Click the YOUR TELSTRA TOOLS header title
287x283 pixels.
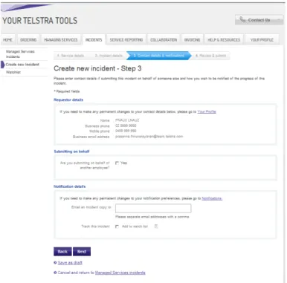(40, 21)
